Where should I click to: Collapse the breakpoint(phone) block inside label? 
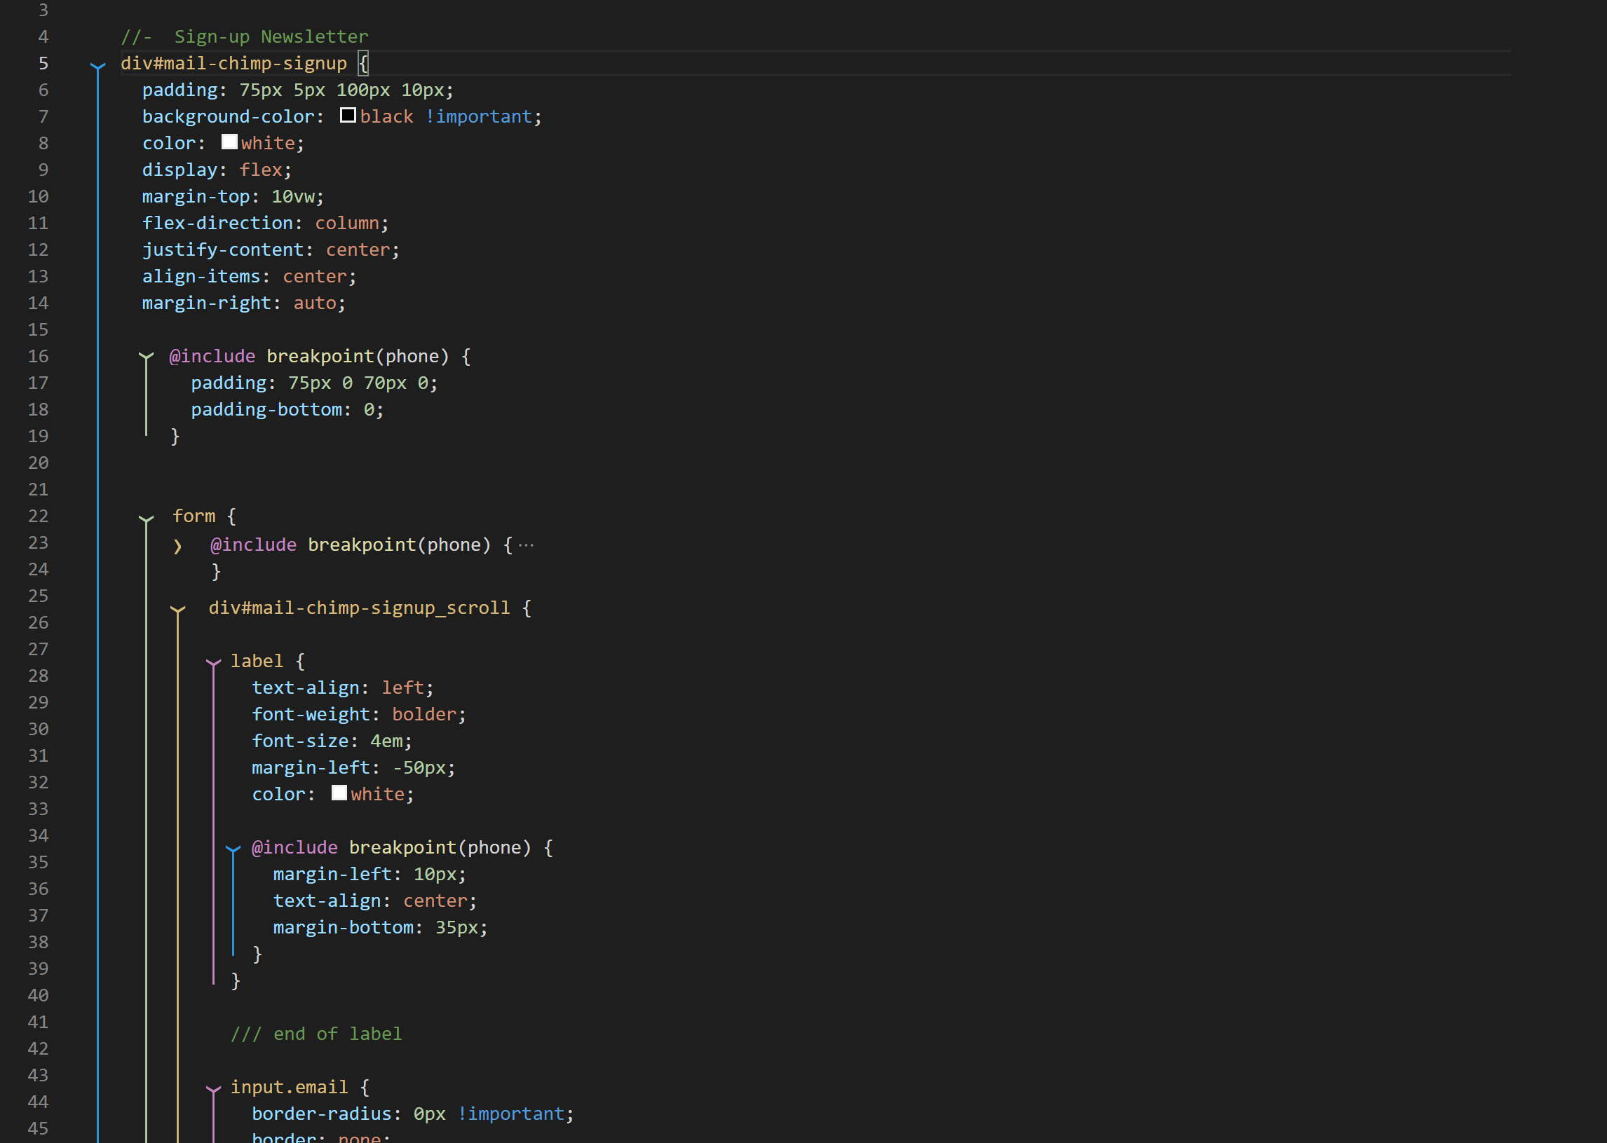pos(232,847)
